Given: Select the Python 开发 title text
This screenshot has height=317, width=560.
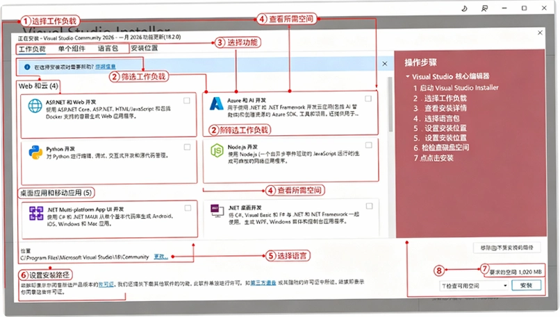Looking at the screenshot, I should (60, 148).
